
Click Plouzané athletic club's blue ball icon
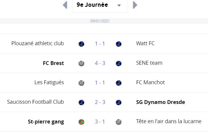click(81, 44)
